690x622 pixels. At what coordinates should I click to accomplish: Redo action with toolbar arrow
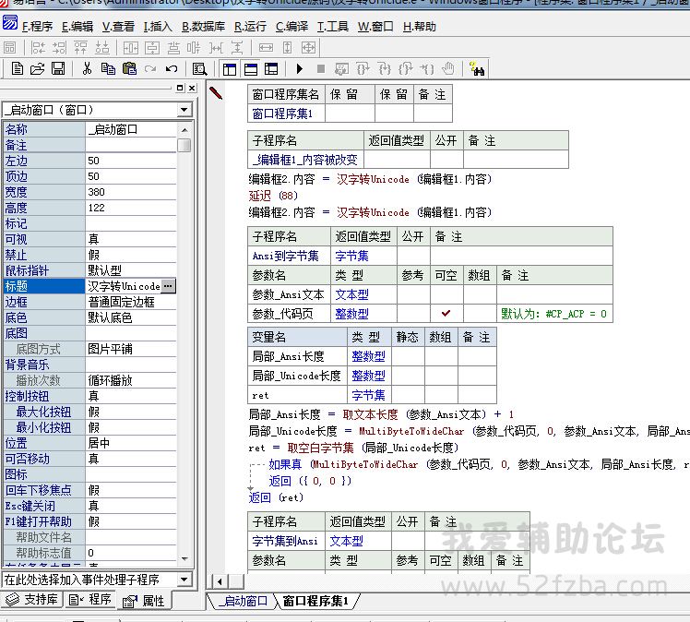click(150, 69)
